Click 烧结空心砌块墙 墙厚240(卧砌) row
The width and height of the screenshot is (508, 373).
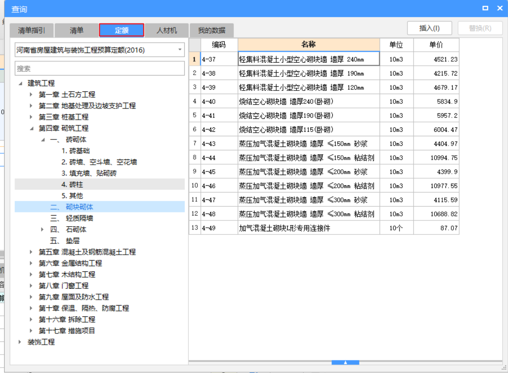coord(309,102)
